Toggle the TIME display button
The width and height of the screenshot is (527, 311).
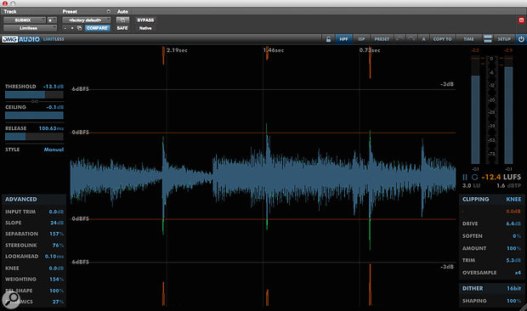(x=468, y=39)
